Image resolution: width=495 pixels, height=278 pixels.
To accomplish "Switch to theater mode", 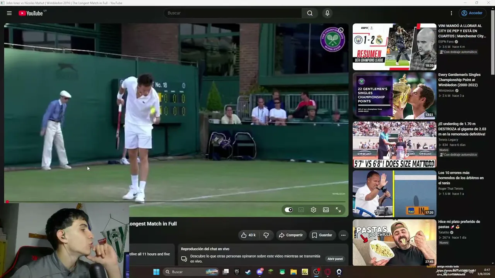I will (x=326, y=210).
